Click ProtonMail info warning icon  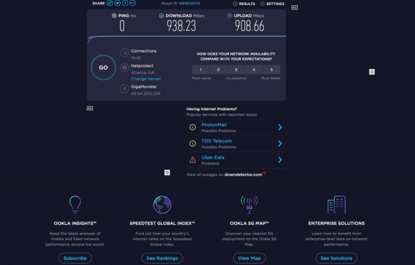(x=193, y=127)
